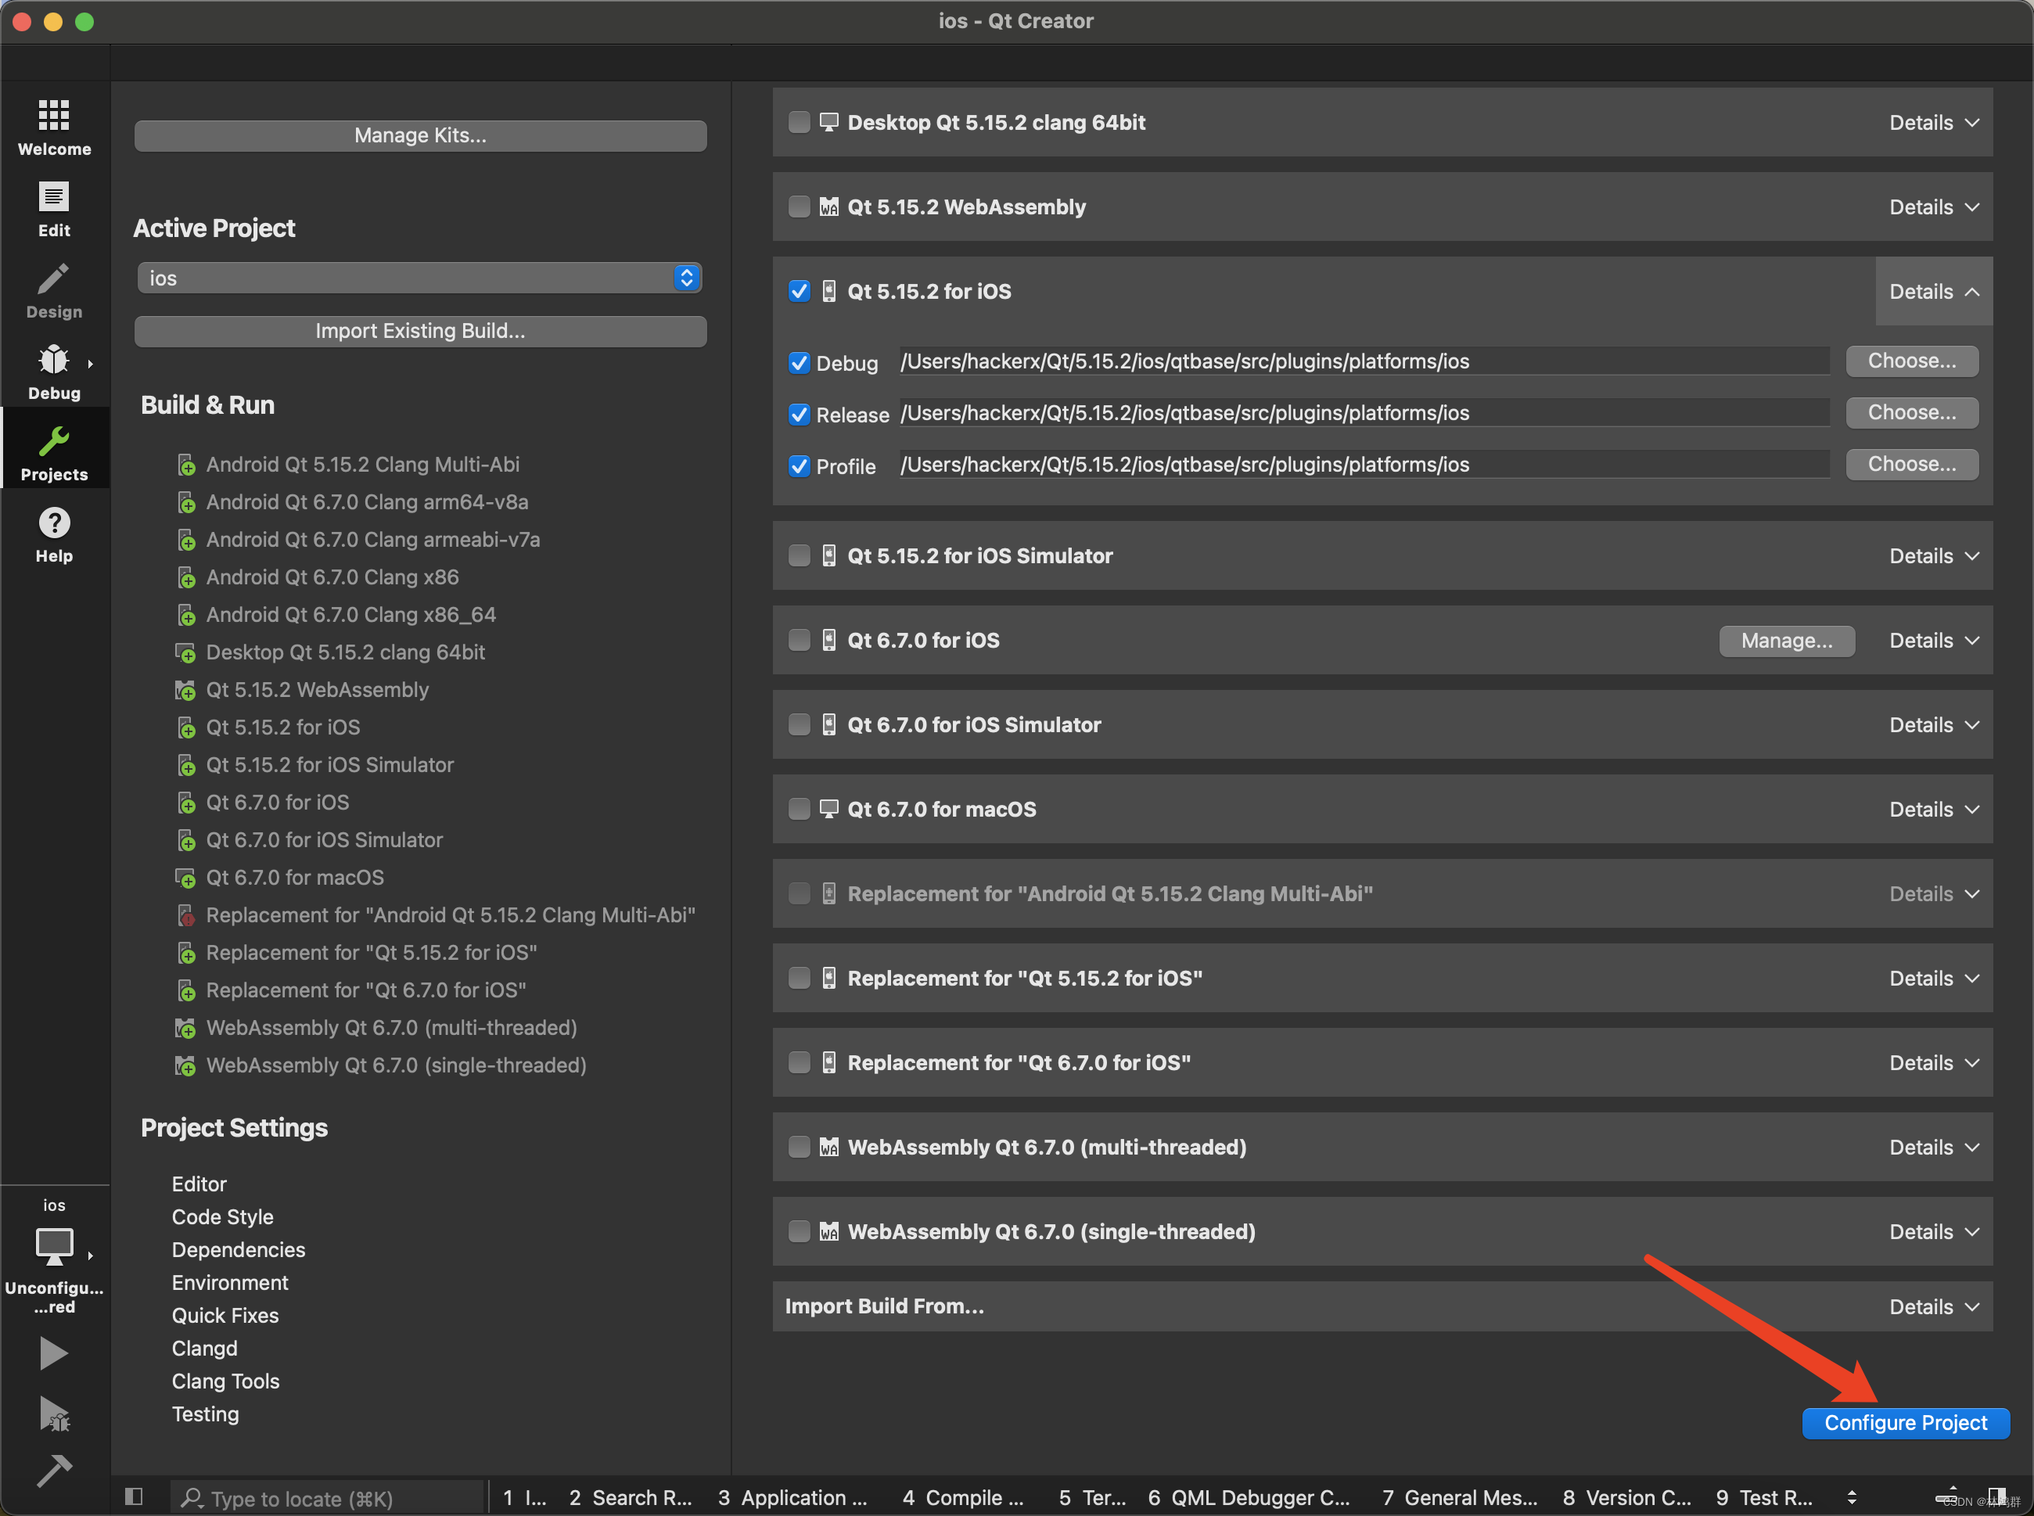This screenshot has height=1516, width=2034.
Task: Enable the Qt 6.7.0 for macOS kit
Action: click(800, 809)
